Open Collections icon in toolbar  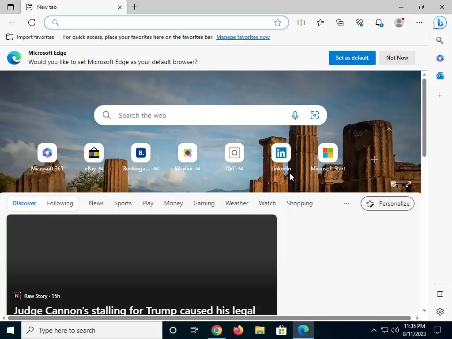pyautogui.click(x=340, y=23)
